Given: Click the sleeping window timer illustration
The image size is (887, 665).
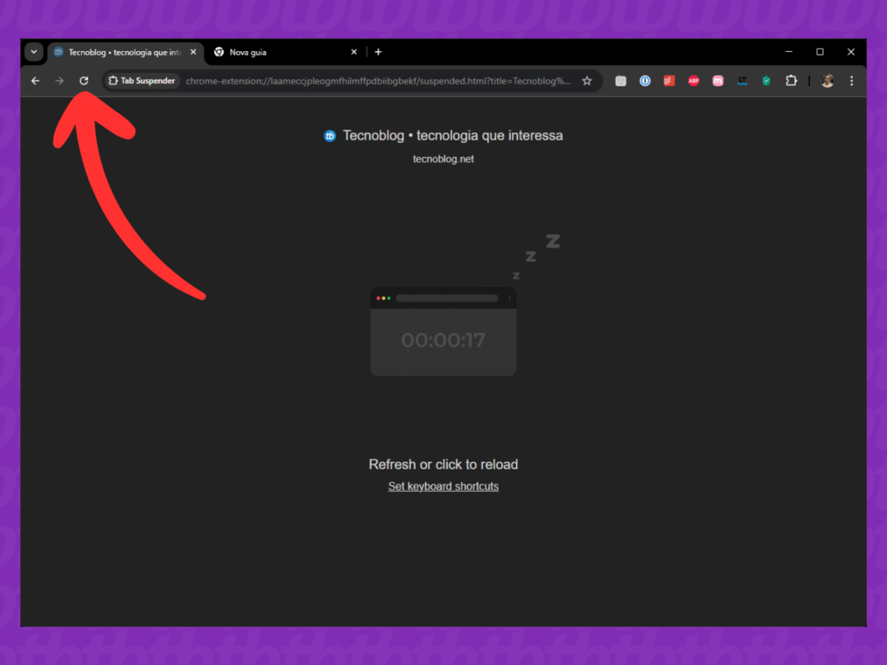Looking at the screenshot, I should tap(443, 331).
